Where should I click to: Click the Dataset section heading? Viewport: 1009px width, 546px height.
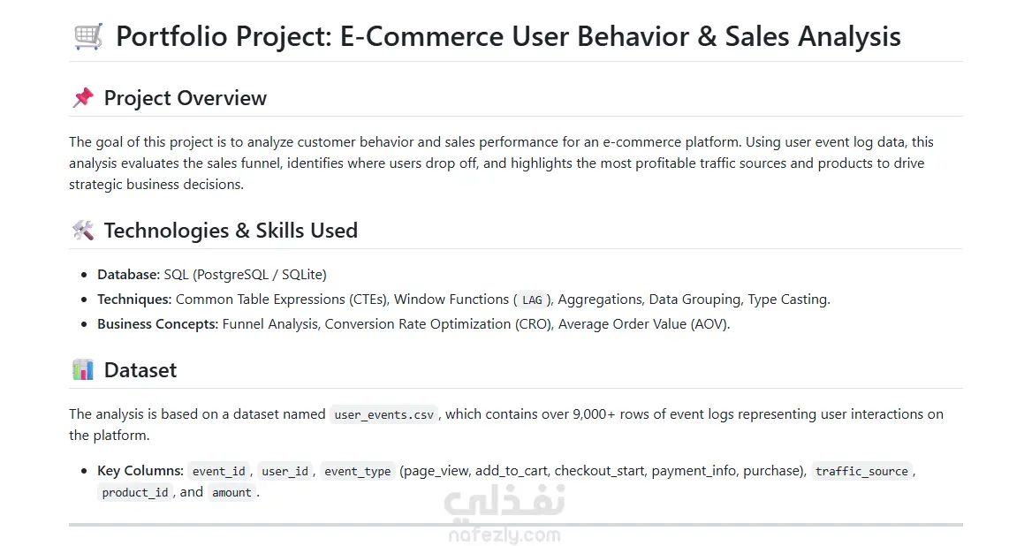[140, 370]
